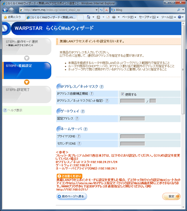Click help icon beside セカンダリDNS label
This screenshot has width=187, height=211.
79,143
